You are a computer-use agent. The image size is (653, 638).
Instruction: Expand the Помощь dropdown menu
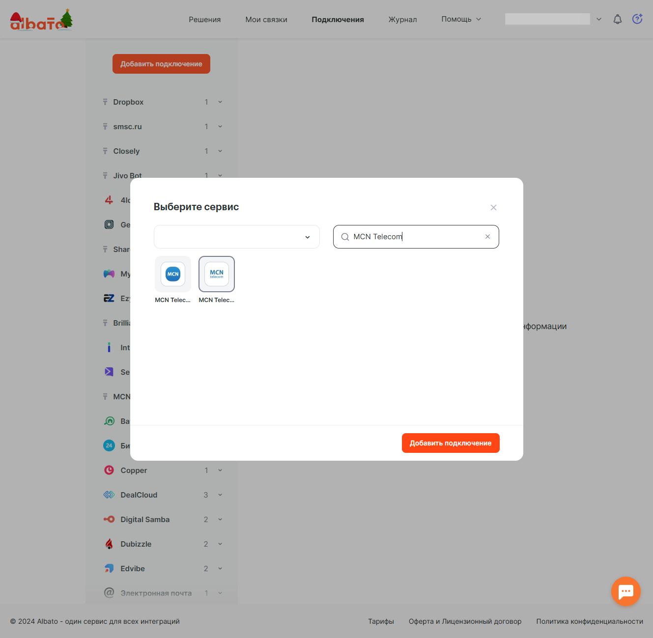[x=461, y=19]
